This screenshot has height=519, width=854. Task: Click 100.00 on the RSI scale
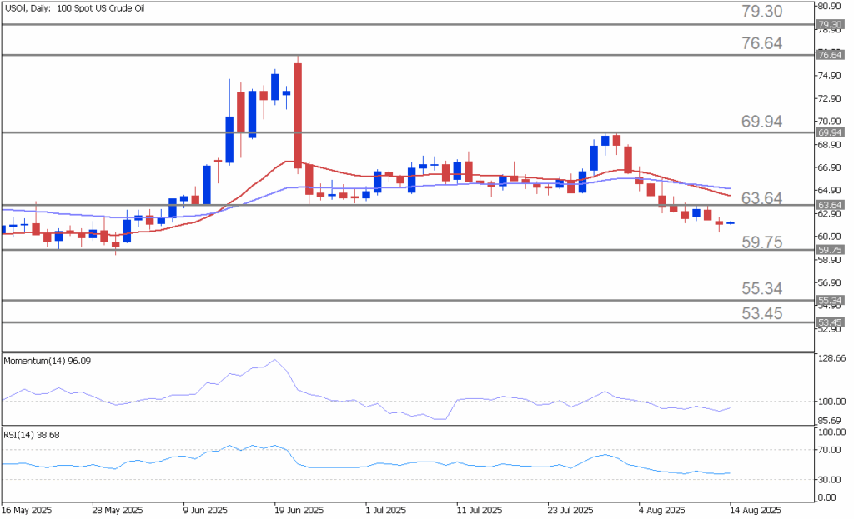pyautogui.click(x=831, y=432)
